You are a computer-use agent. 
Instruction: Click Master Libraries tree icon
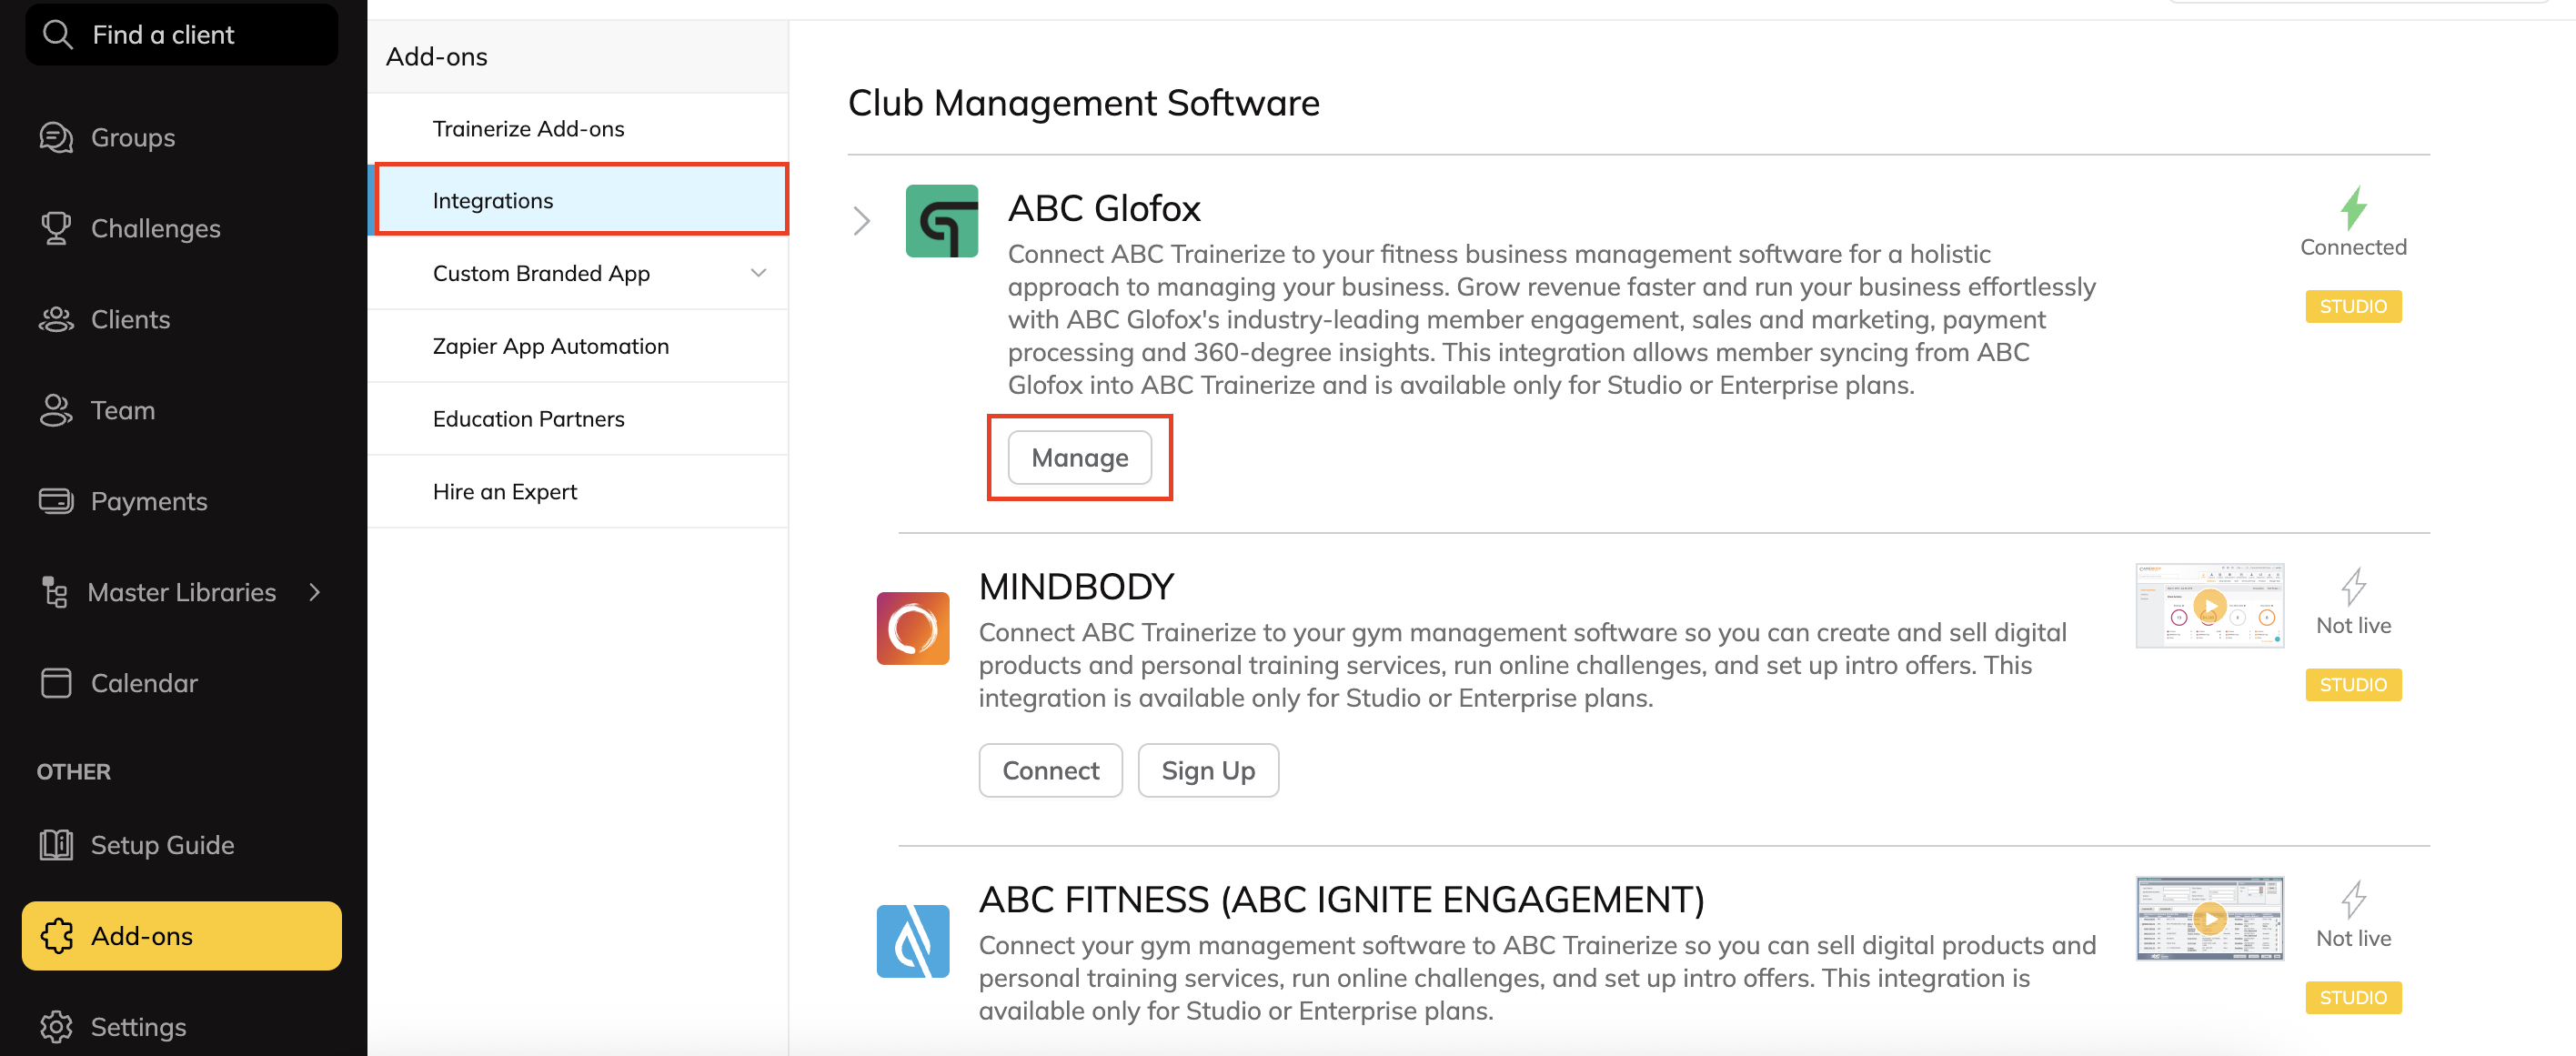pos(55,593)
